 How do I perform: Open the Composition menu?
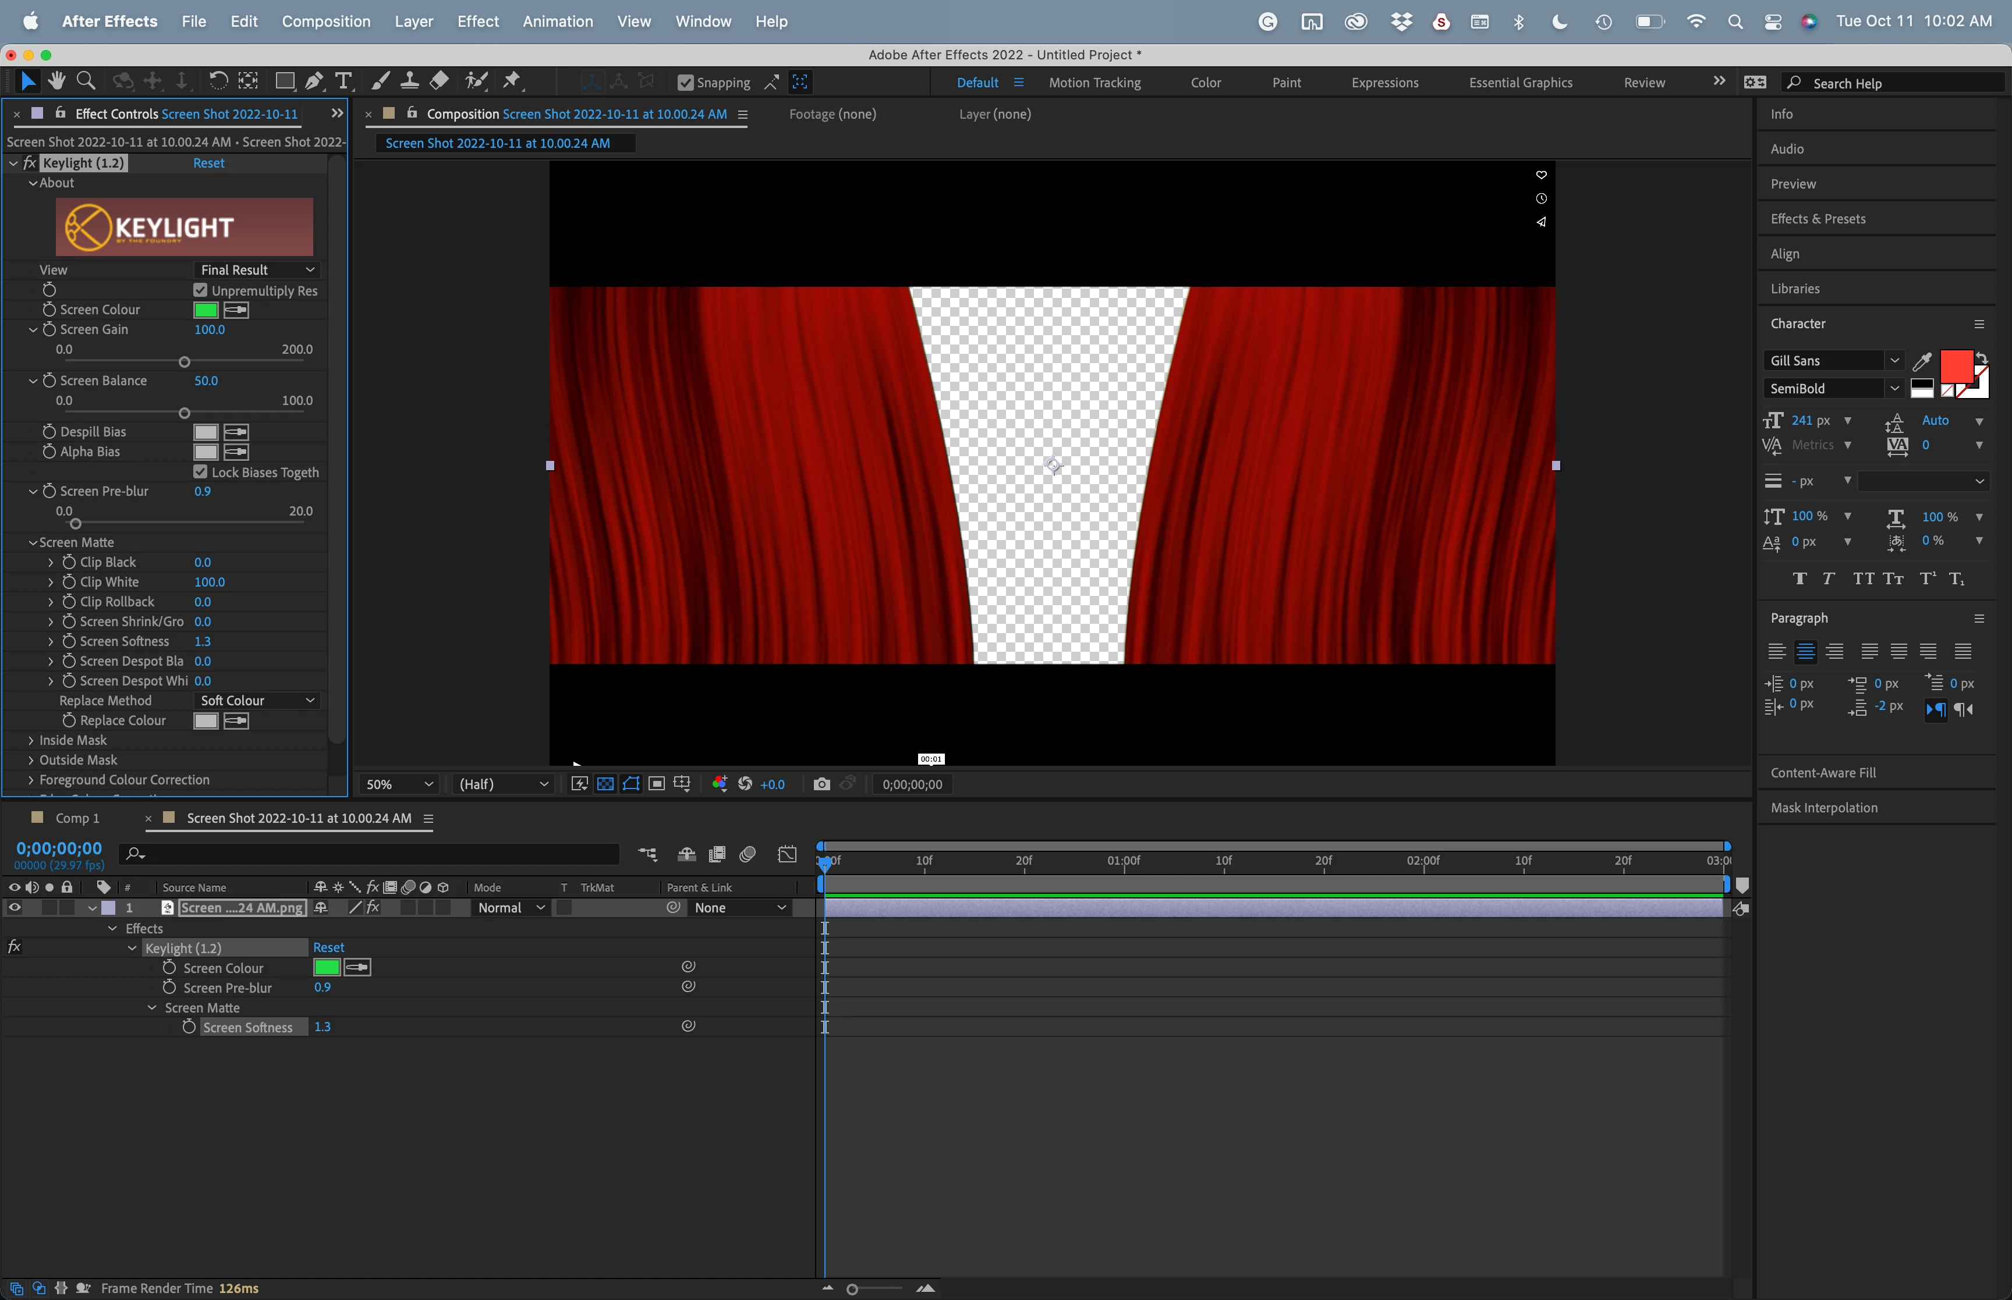326,21
